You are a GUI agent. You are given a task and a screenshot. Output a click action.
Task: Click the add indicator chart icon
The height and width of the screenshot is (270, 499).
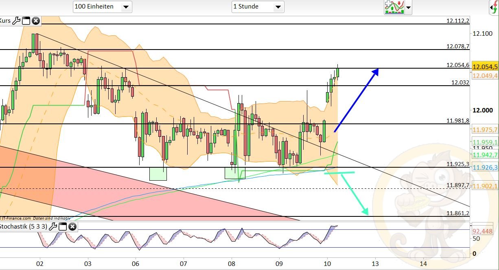pos(394,7)
